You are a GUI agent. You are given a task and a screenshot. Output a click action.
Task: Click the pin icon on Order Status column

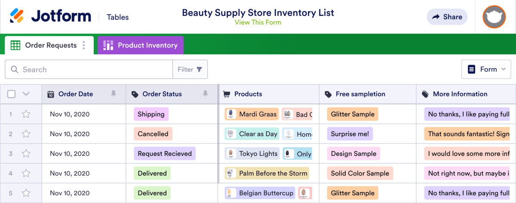(205, 94)
